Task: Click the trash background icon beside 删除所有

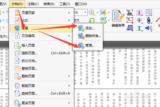Action: pos(81,36)
